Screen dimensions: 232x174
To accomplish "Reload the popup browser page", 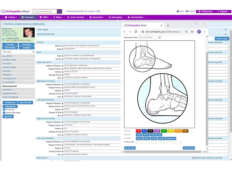I will click(136, 32).
